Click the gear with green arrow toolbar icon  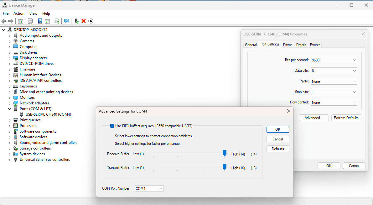tap(57, 21)
